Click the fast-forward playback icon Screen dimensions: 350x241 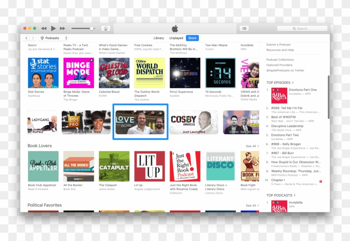point(62,28)
